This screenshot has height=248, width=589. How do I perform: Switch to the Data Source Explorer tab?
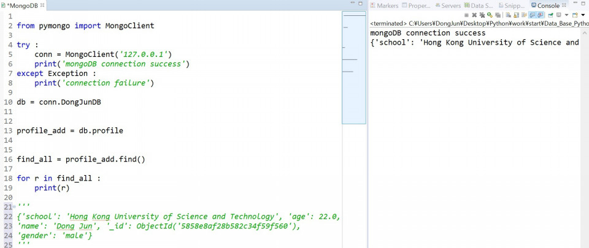pyautogui.click(x=478, y=6)
